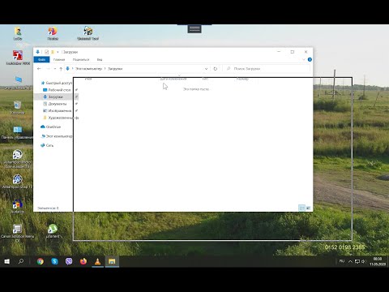Open the Uninstall Tool desktop shortcut
Image resolution: width=389 pixels, height=292 pixels.
click(88, 33)
